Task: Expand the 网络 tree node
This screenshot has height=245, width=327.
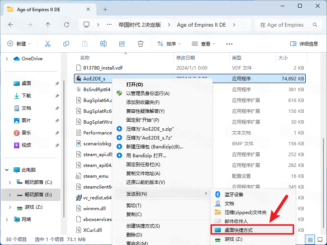Action: 7,219
